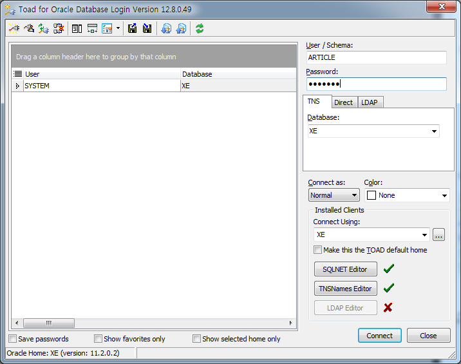Open the Database XE dropdown
The image size is (461, 364).
coord(434,131)
